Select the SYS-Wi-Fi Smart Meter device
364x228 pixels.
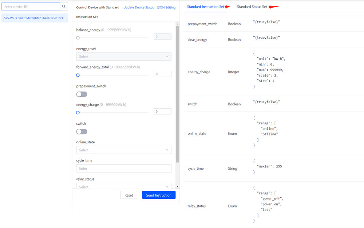tap(35, 18)
